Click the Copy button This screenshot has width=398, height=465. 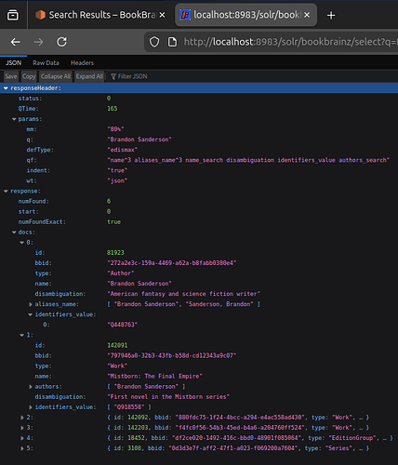point(29,76)
